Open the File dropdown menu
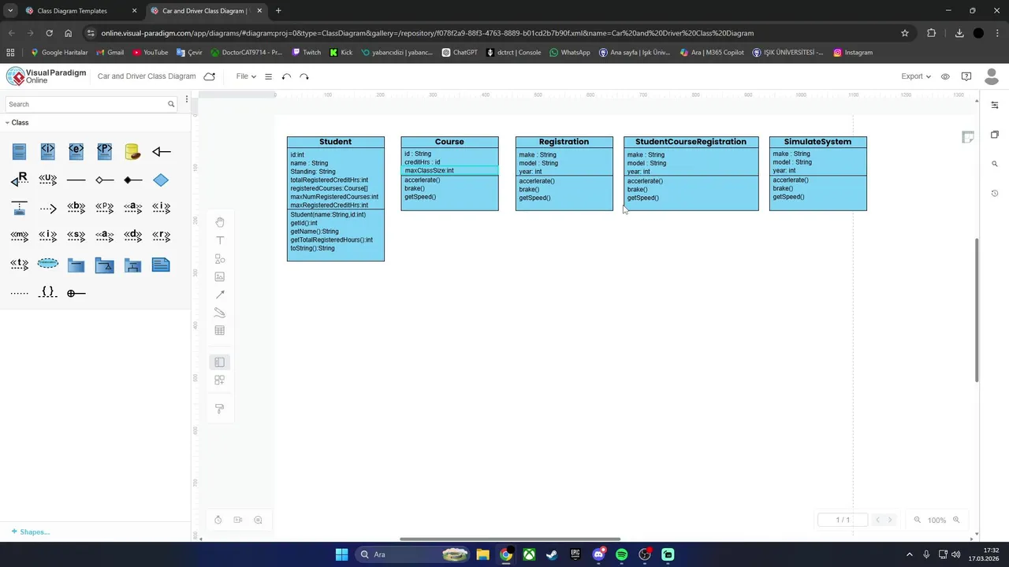This screenshot has width=1009, height=567. pos(246,76)
